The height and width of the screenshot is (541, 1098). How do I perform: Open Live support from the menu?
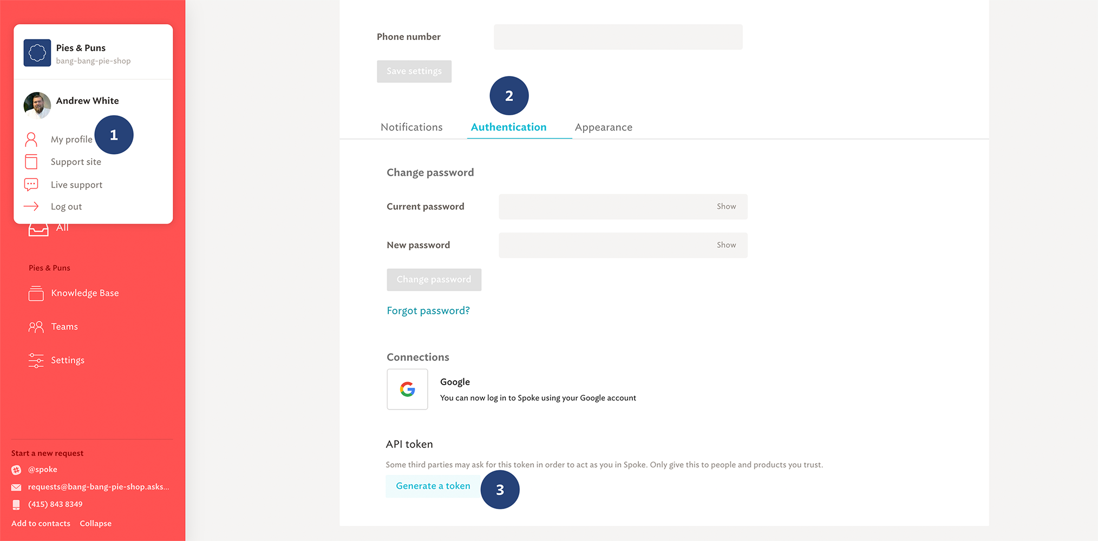[x=76, y=184]
